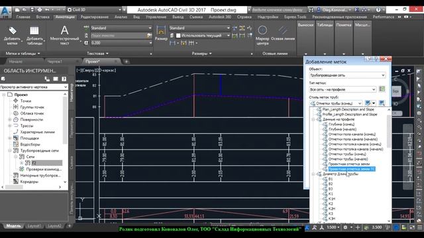Select style Отметки потолка канала (конец)
Image resolution: width=424 pixels, height=238 pixels.
[354, 144]
